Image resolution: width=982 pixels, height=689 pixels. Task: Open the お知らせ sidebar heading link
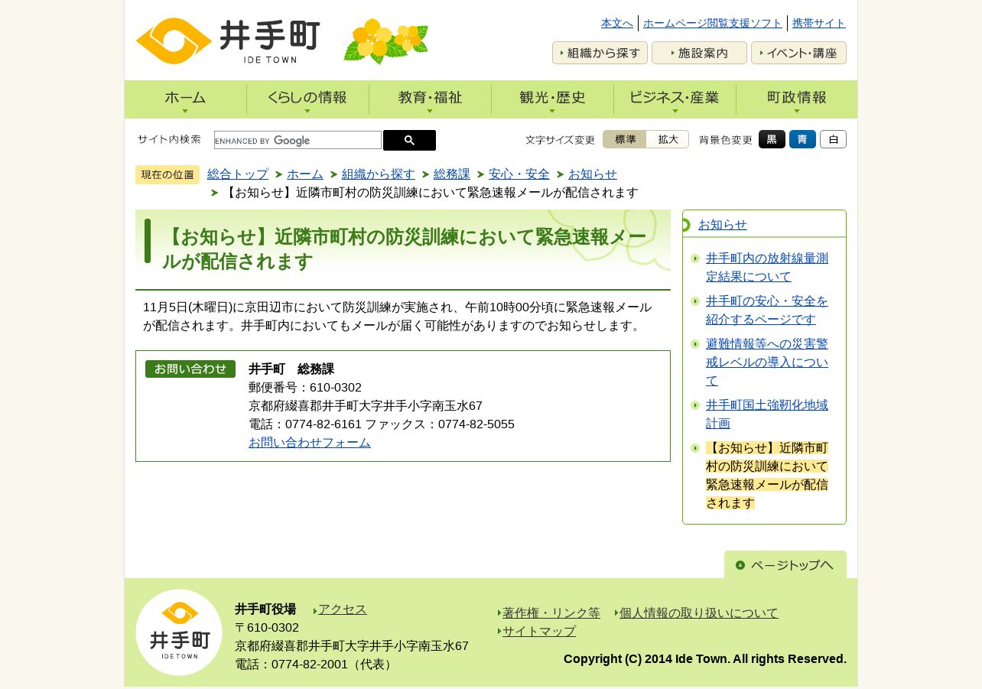coord(723,224)
